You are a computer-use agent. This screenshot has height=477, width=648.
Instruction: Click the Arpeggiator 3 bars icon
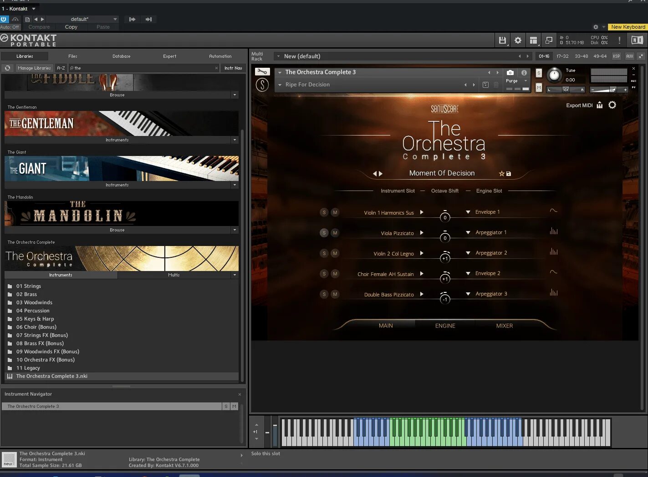554,292
